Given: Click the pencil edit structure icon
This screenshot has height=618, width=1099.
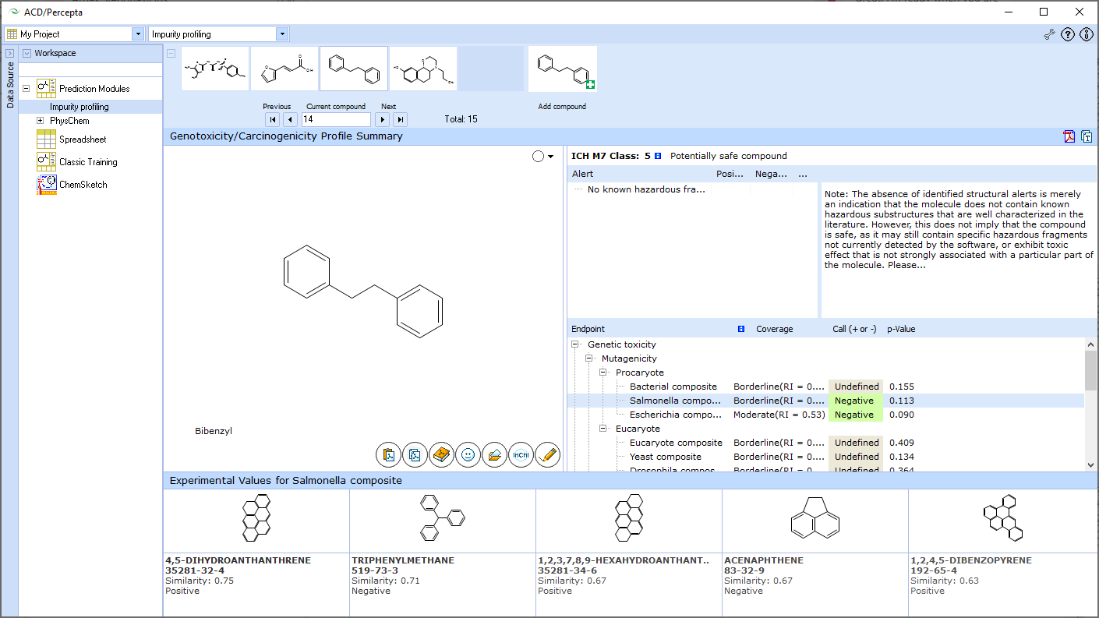Looking at the screenshot, I should pyautogui.click(x=547, y=454).
